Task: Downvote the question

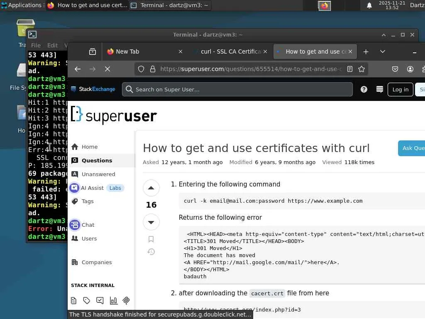Action: pos(151,222)
